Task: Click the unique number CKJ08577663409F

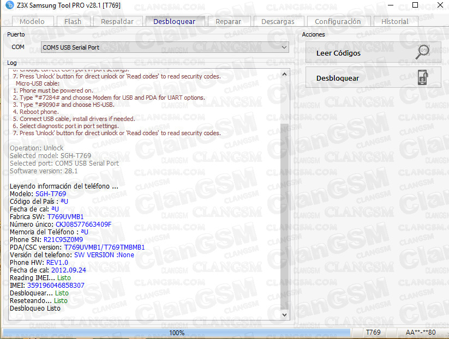Action: [x=83, y=225]
